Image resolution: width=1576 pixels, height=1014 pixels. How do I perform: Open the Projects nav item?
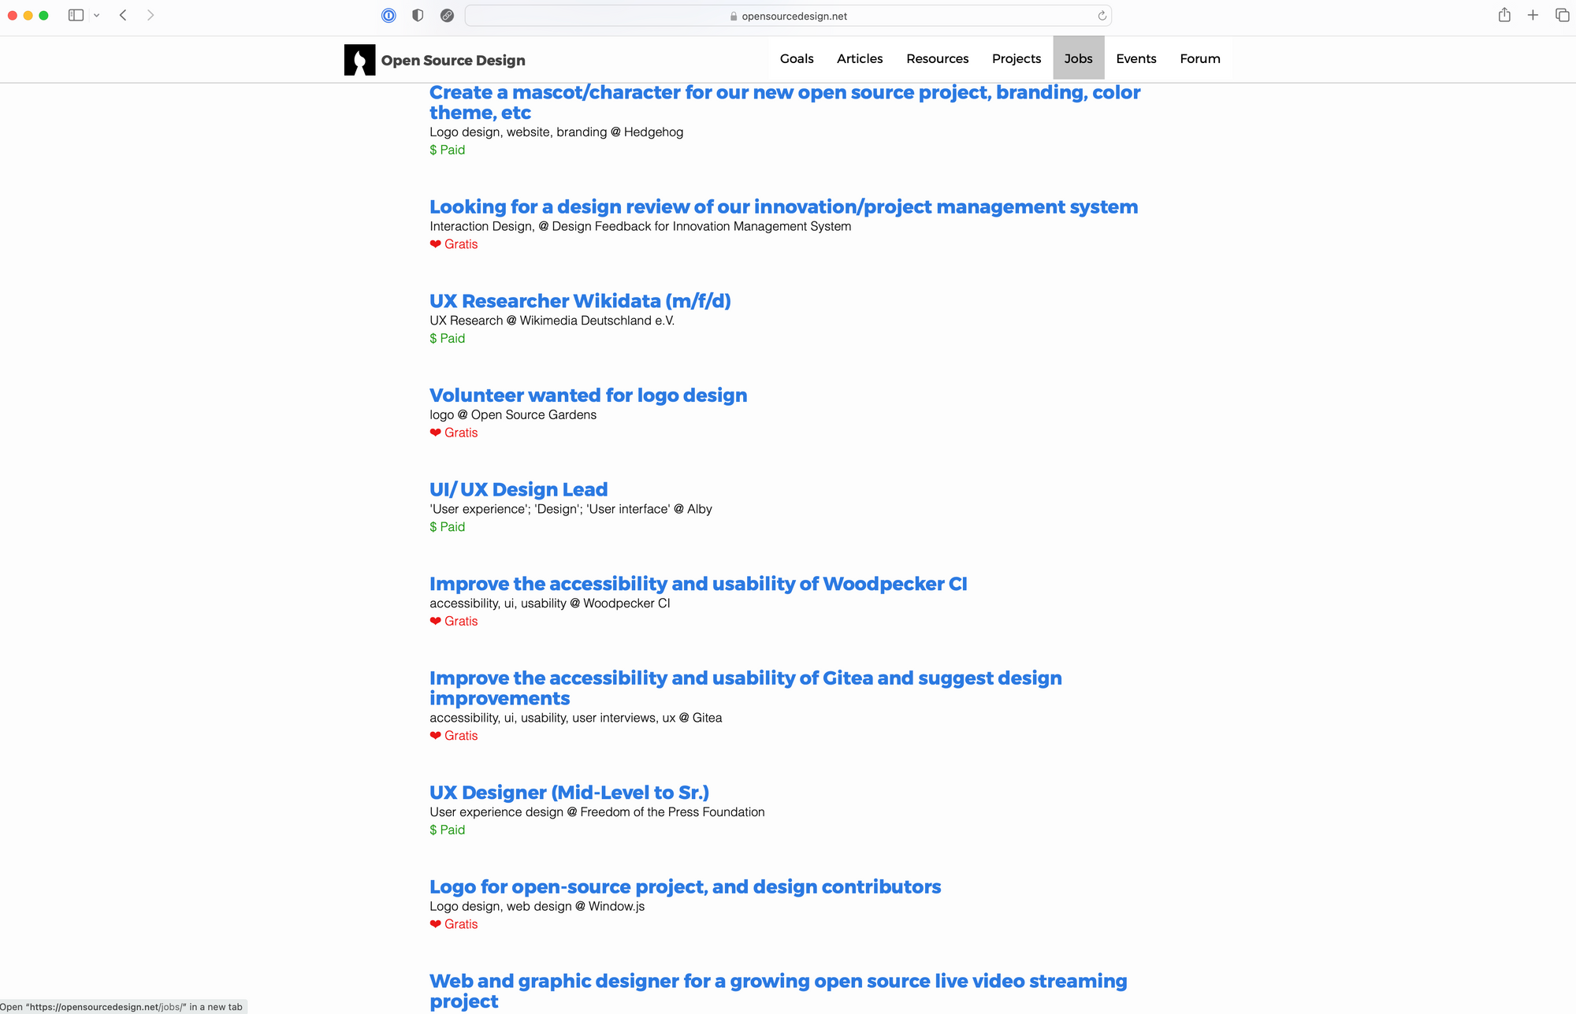(x=1017, y=58)
